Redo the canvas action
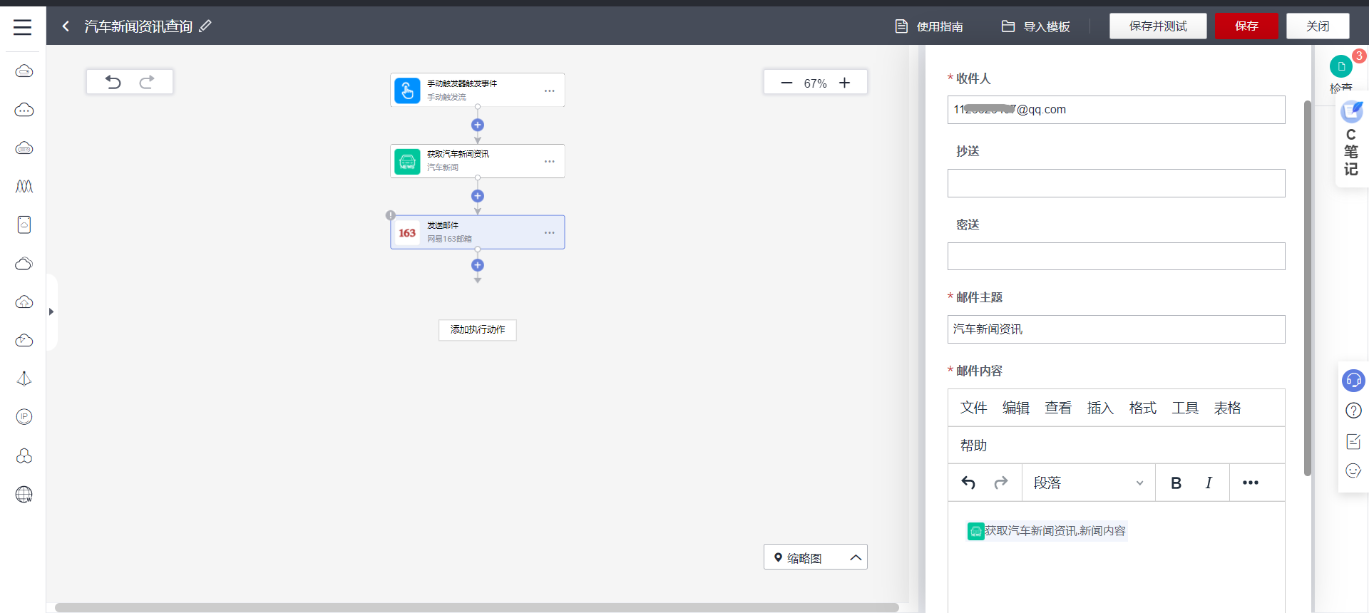1369x613 pixels. tap(147, 82)
